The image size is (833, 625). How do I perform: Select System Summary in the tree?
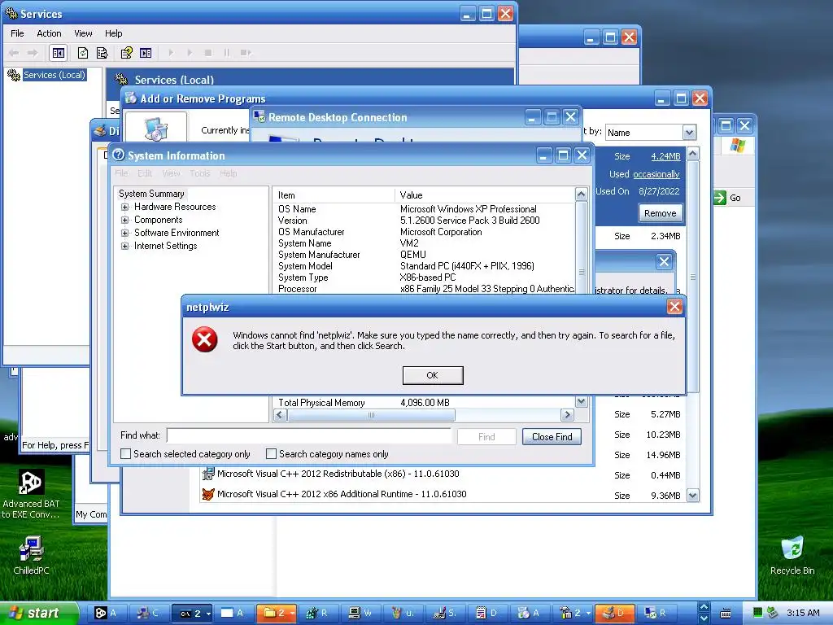coord(151,194)
